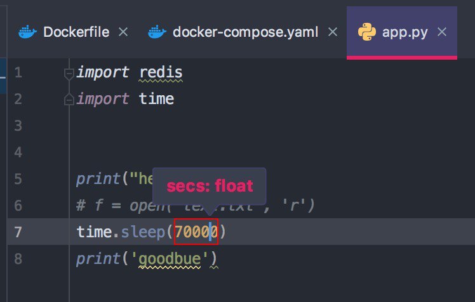The width and height of the screenshot is (475, 302).
Task: Click line number 5 in the gutter
Action: pyautogui.click(x=18, y=179)
